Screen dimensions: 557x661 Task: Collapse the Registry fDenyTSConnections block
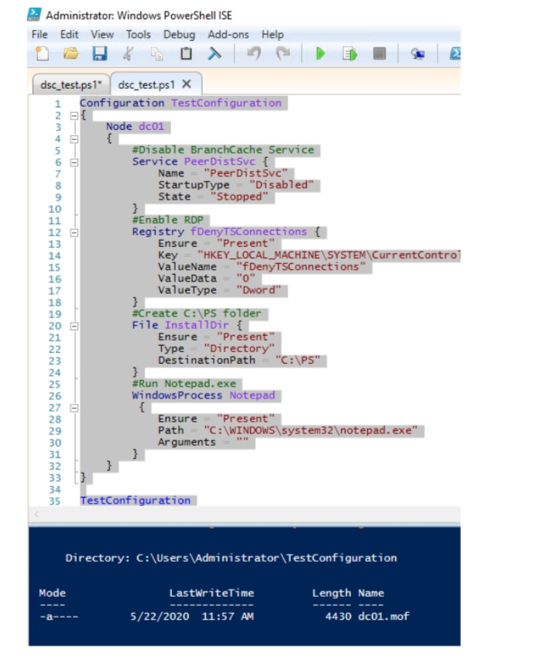tap(74, 233)
